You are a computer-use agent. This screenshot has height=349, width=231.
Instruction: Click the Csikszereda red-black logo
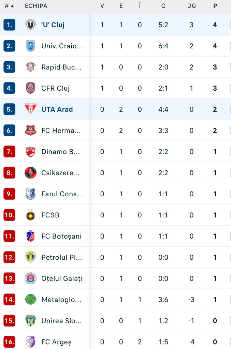click(x=30, y=173)
